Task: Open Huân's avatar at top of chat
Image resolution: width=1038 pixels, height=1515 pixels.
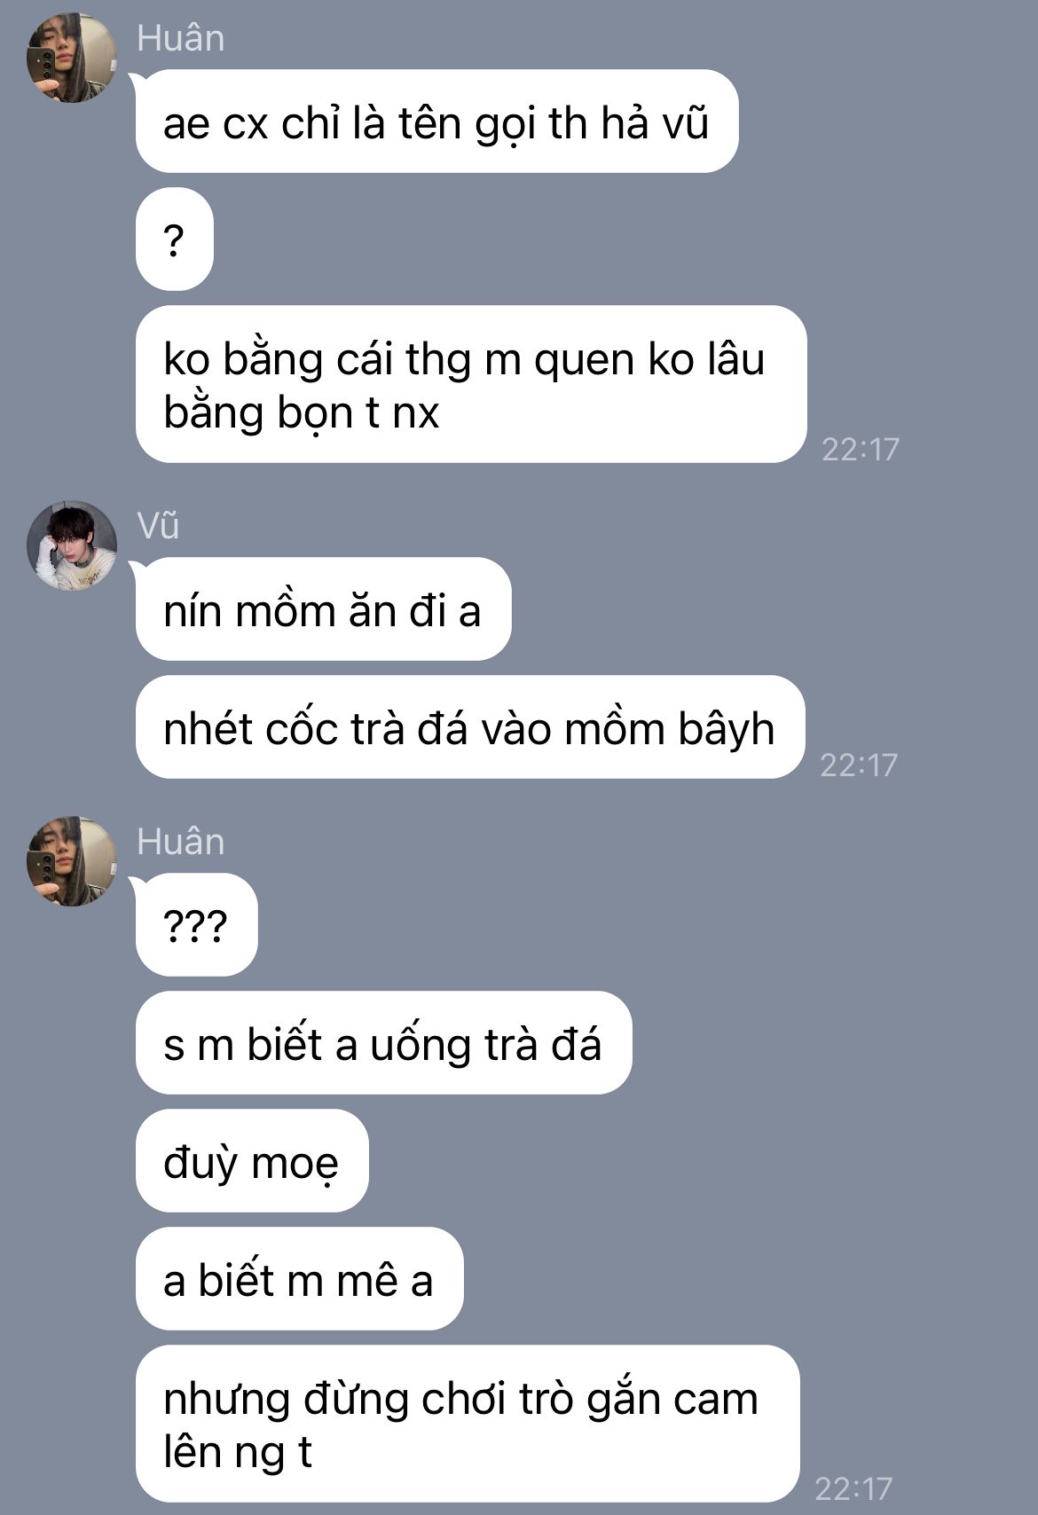Action: (x=72, y=59)
